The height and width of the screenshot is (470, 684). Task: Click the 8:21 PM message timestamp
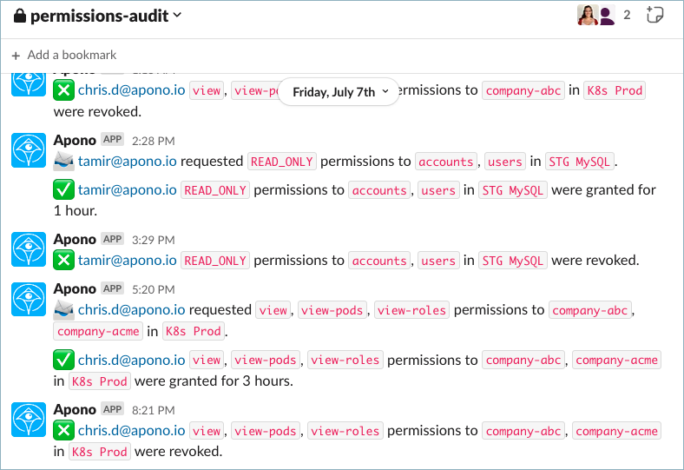[153, 410]
